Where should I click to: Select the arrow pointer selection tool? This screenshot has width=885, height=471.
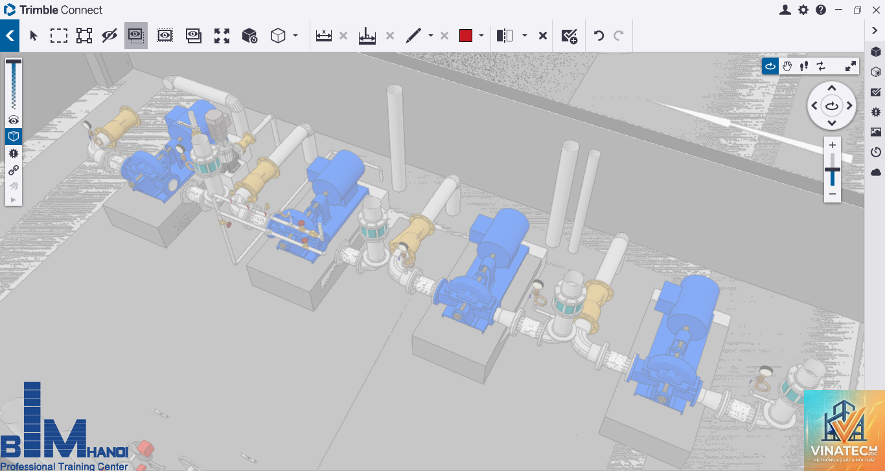click(34, 36)
